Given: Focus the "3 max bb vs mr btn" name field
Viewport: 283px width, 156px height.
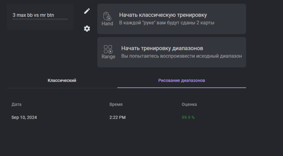Looking at the screenshot, I should click(x=40, y=15).
